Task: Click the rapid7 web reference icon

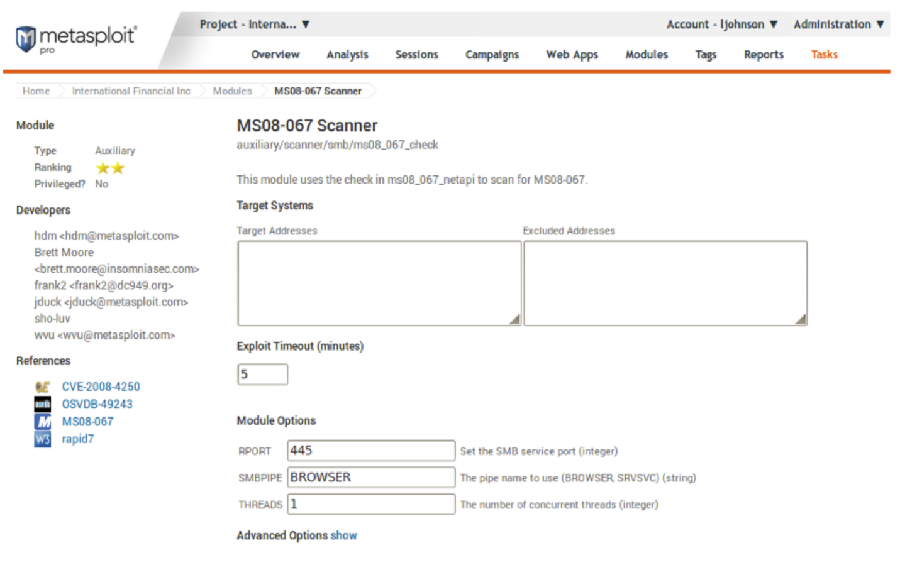Action: [x=42, y=439]
